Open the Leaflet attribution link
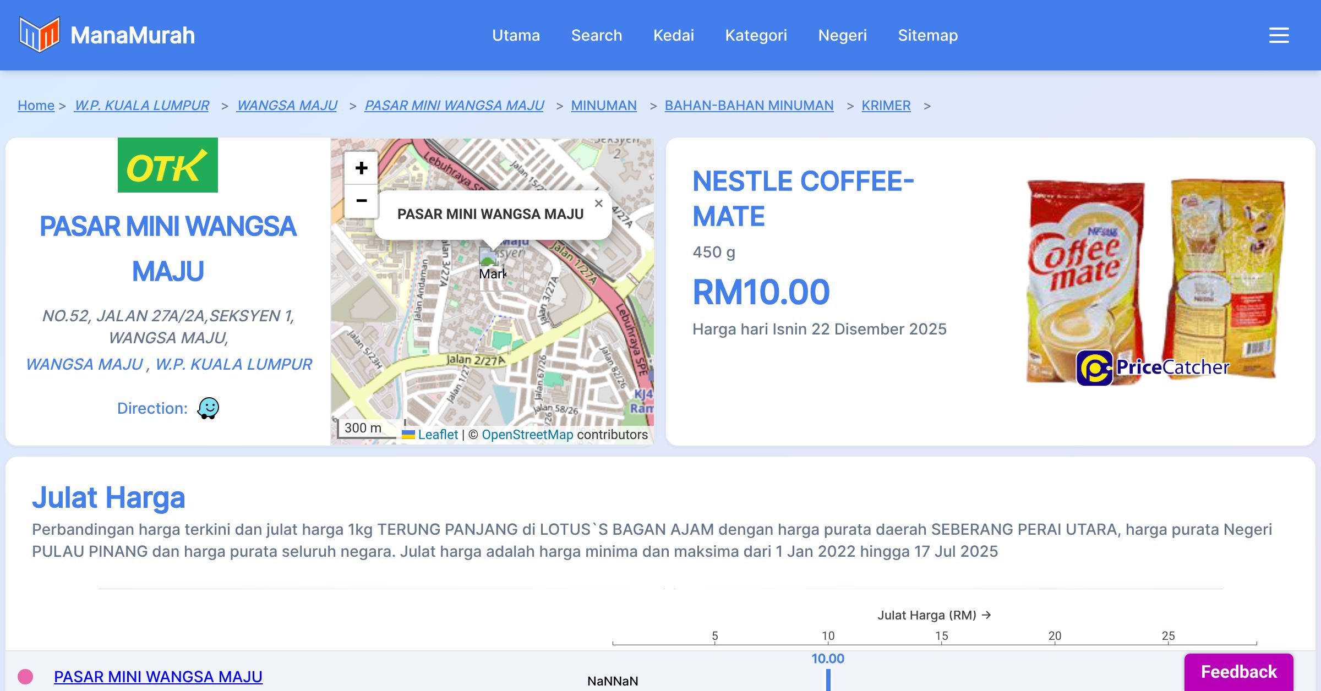 [x=438, y=435]
